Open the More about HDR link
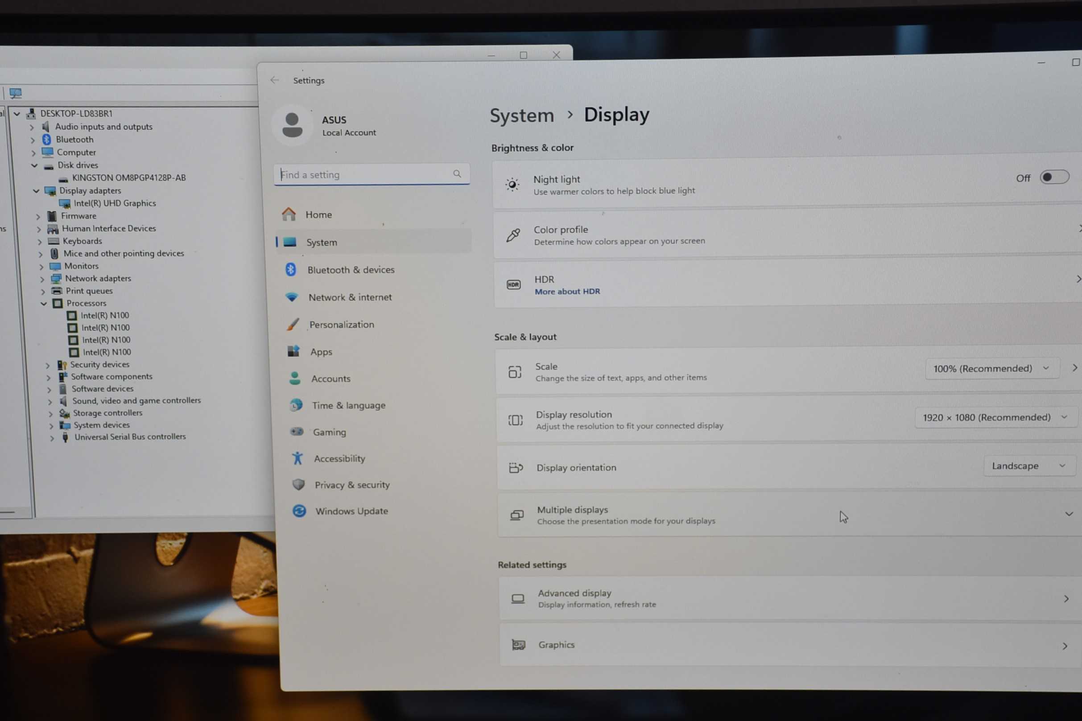 (x=567, y=292)
